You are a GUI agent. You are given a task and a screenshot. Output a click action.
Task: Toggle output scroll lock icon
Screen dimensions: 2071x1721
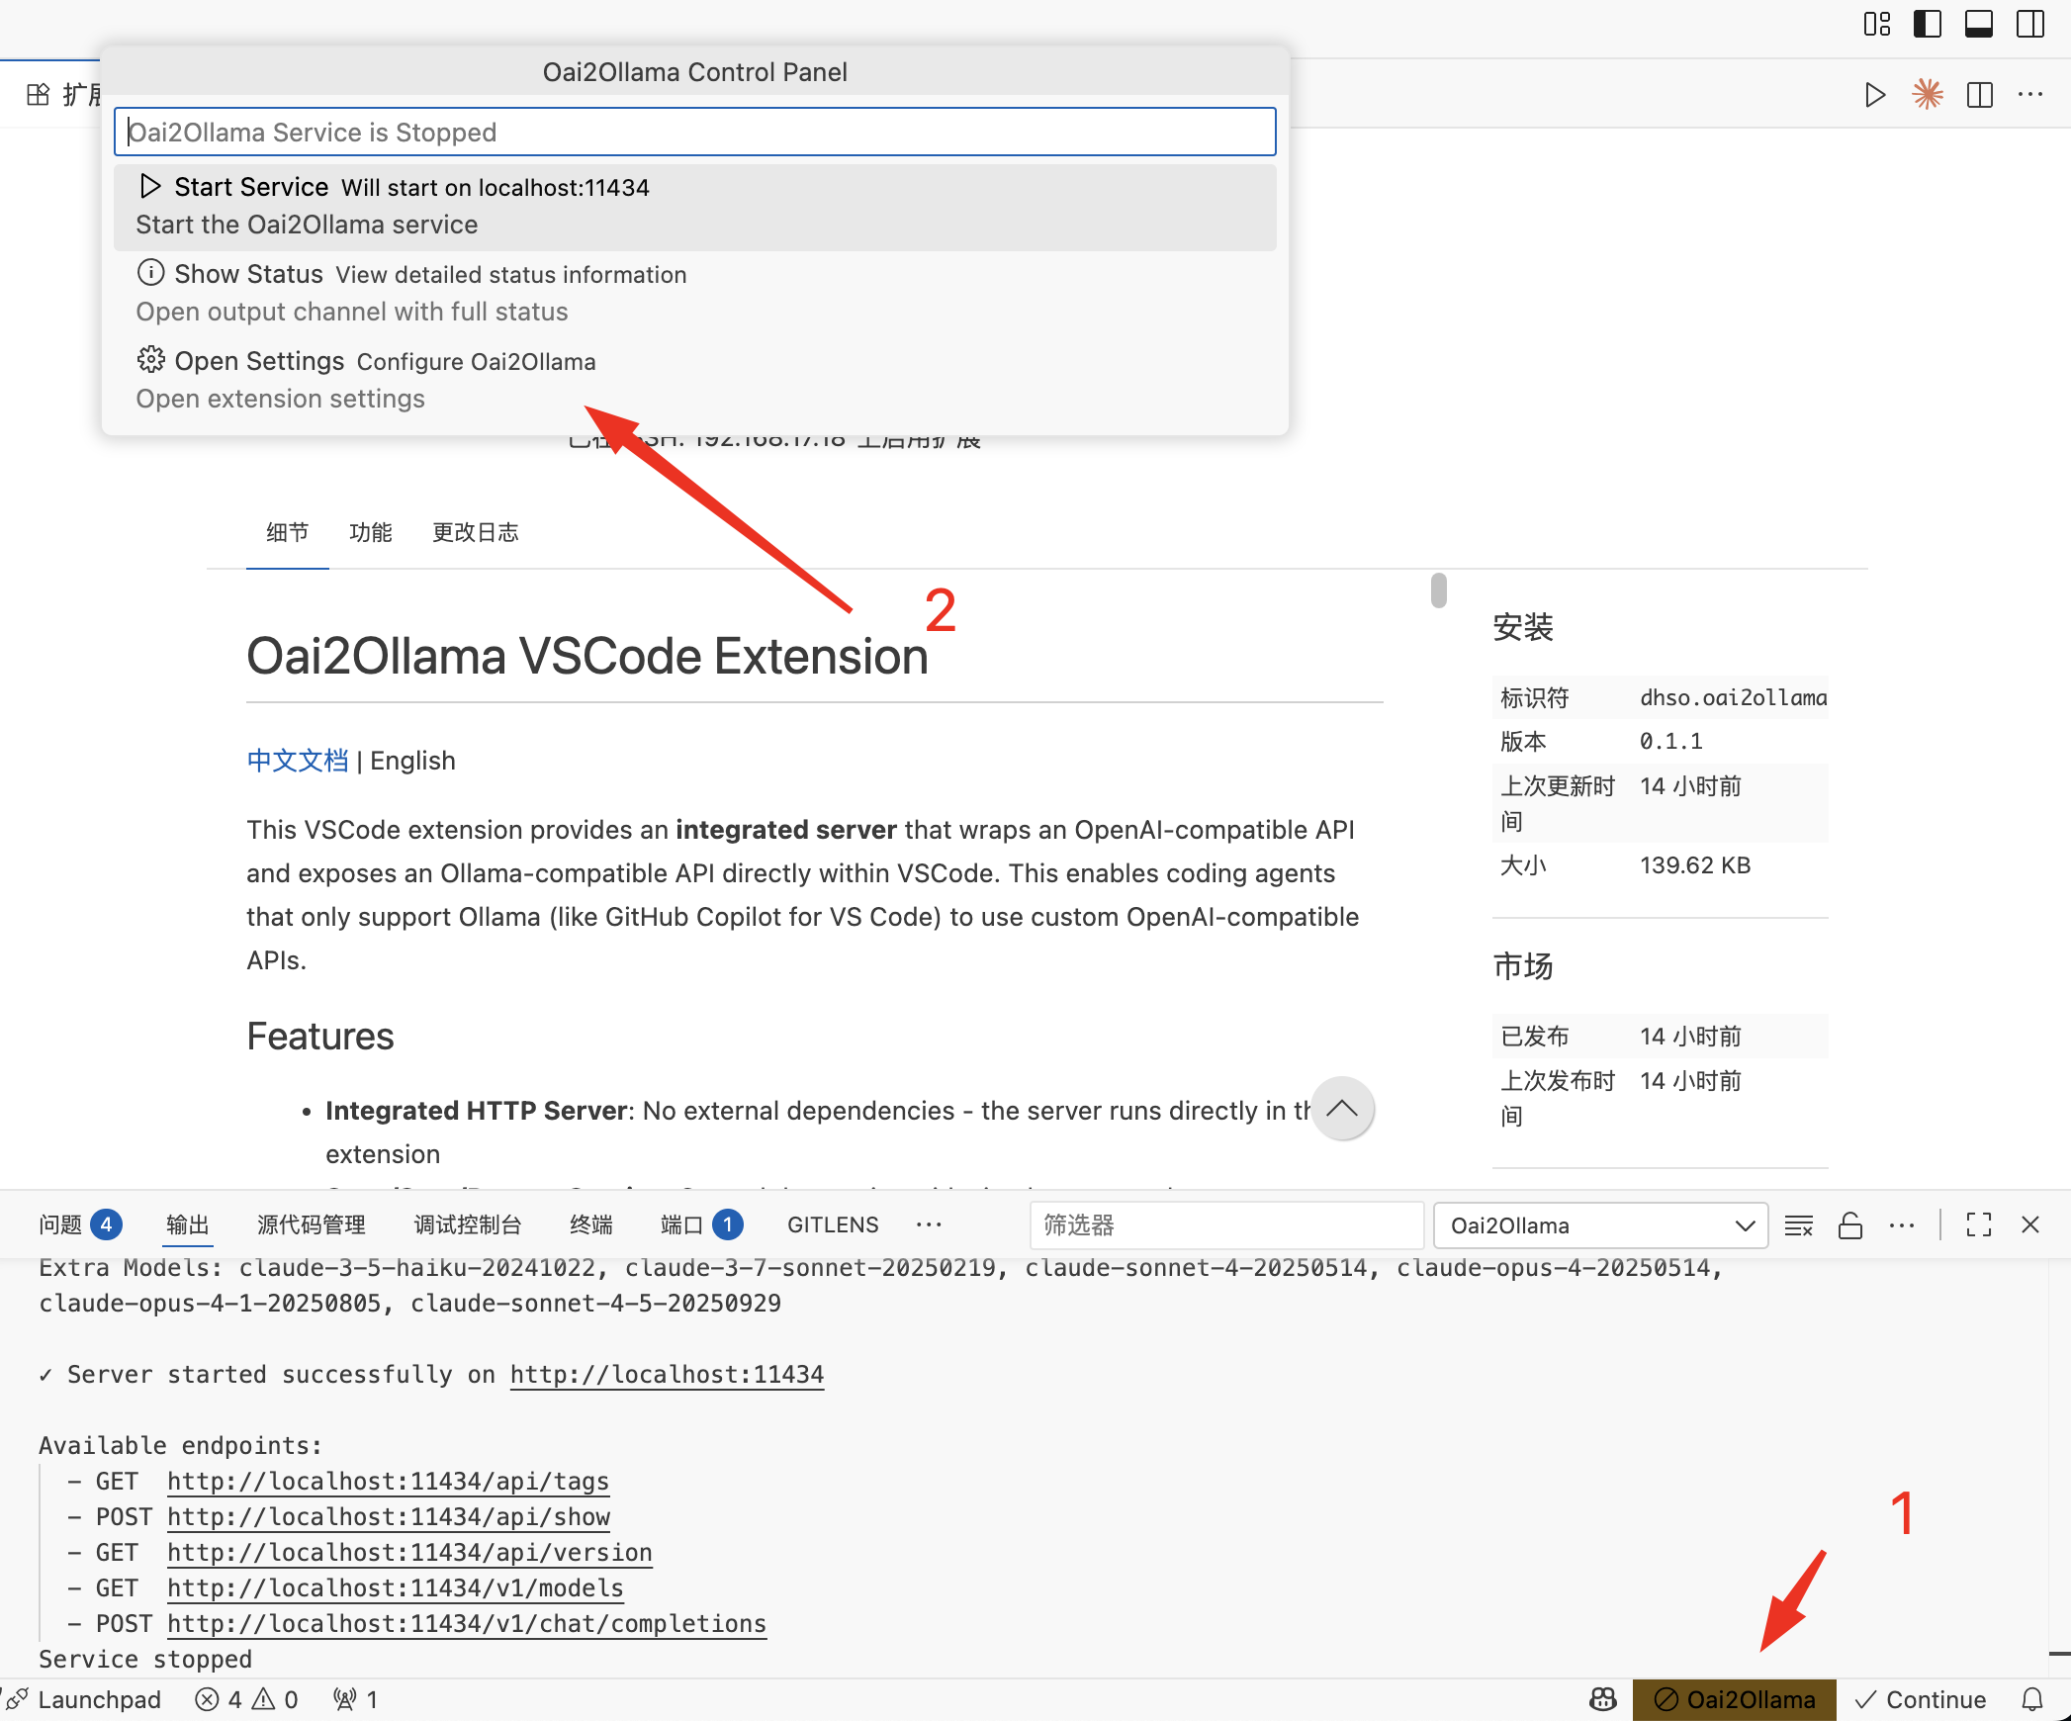pos(1850,1225)
